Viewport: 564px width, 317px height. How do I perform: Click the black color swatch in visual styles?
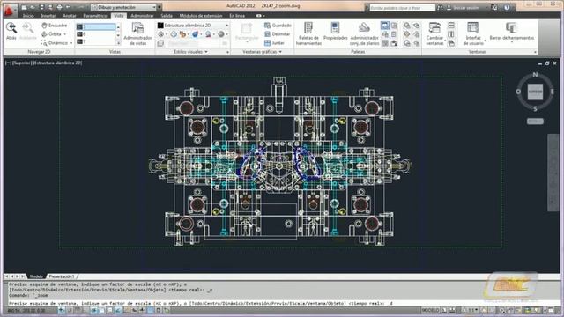pos(160,26)
